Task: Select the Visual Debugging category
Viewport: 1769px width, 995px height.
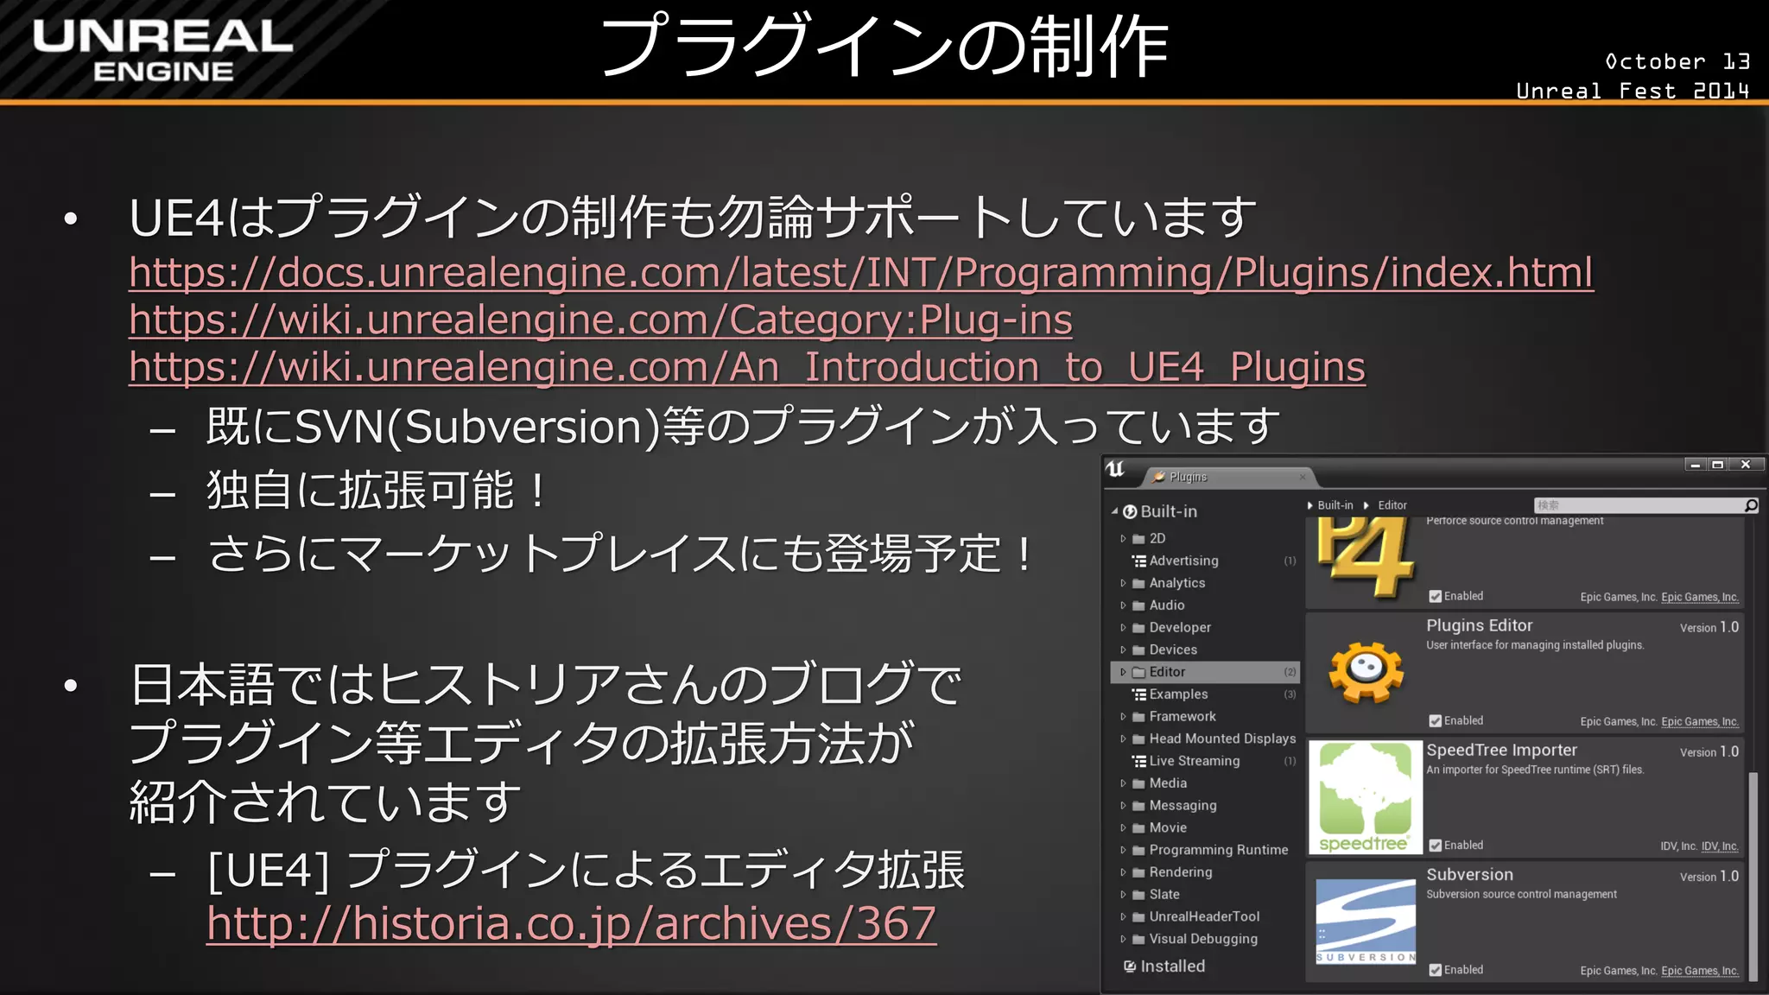Action: [1205, 939]
